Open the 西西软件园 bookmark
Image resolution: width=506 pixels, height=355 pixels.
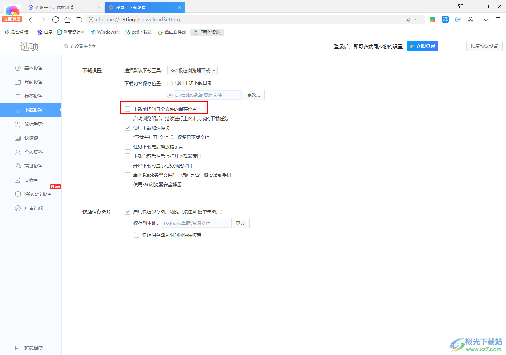click(x=172, y=32)
